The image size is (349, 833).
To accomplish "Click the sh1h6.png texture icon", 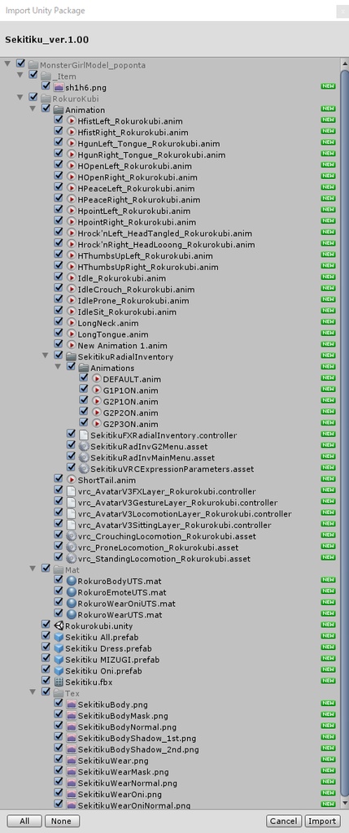I will click(x=59, y=87).
